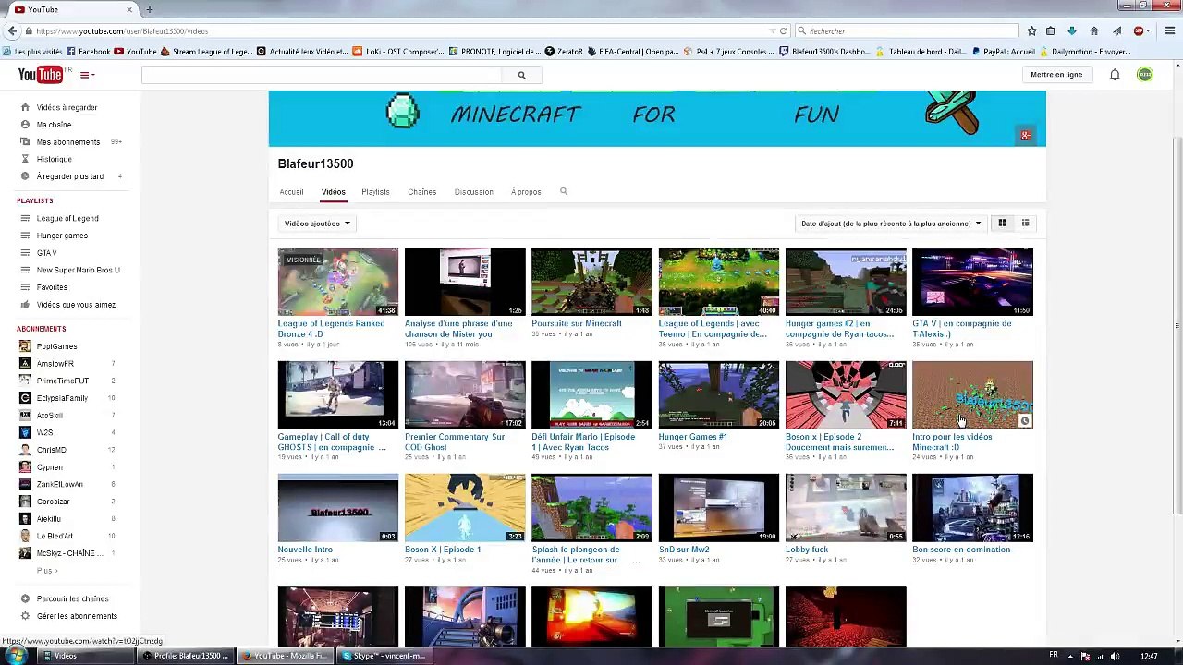Screen dimensions: 1183x665
Task: Click Parcourir les chaînes
Action: 72,598
